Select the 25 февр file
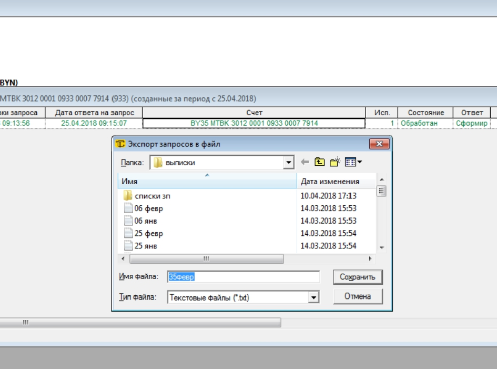The image size is (497, 369). pos(148,234)
